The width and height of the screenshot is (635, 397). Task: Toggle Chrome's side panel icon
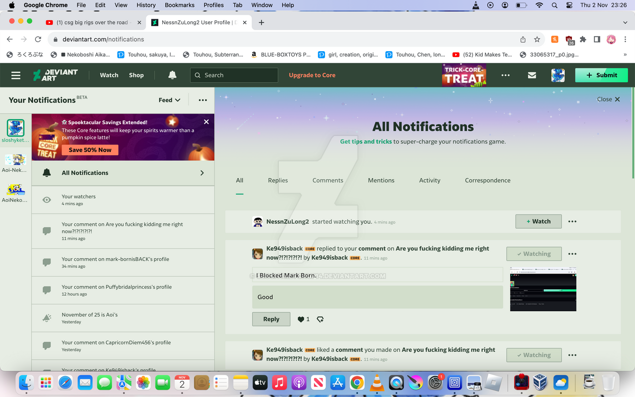597,39
